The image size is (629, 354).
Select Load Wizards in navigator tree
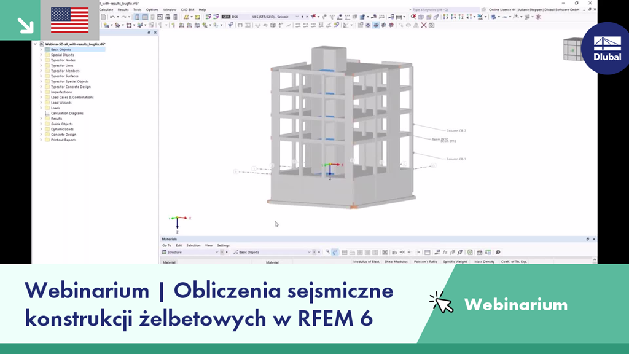click(61, 103)
